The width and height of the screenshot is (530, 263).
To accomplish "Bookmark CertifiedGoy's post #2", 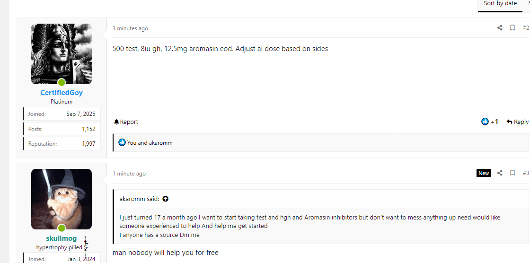I will coord(512,28).
